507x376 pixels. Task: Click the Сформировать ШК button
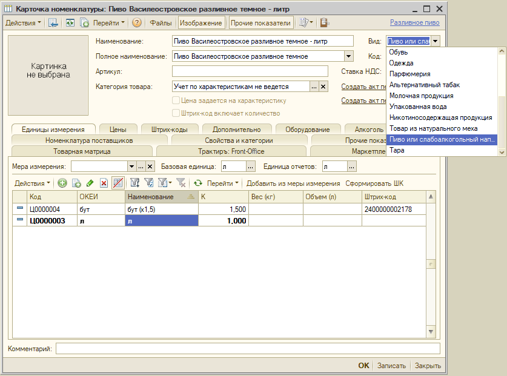pyautogui.click(x=374, y=183)
